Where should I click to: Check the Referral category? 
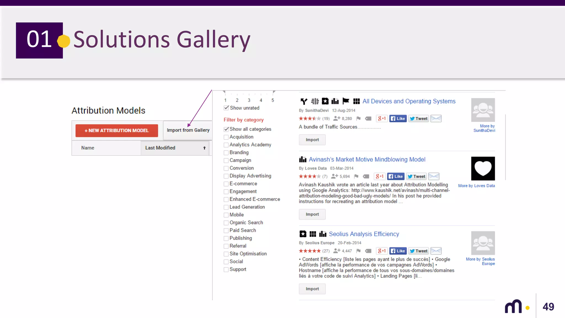pos(226,246)
